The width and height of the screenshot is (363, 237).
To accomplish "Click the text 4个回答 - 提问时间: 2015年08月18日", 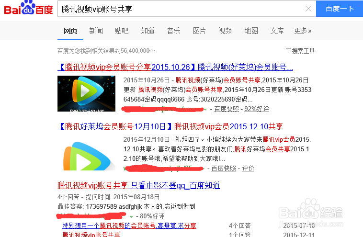I will 109,197.
